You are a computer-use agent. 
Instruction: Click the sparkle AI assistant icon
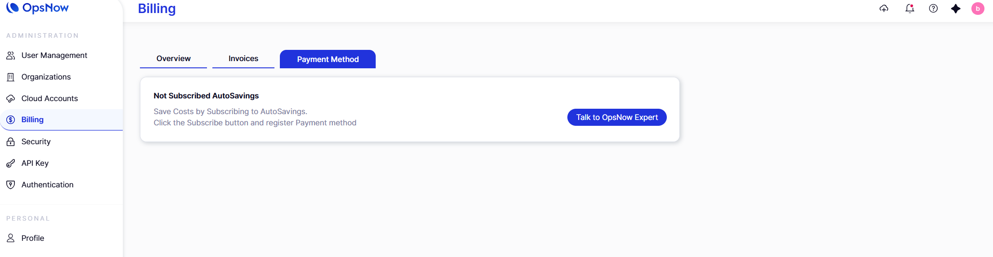point(956,9)
